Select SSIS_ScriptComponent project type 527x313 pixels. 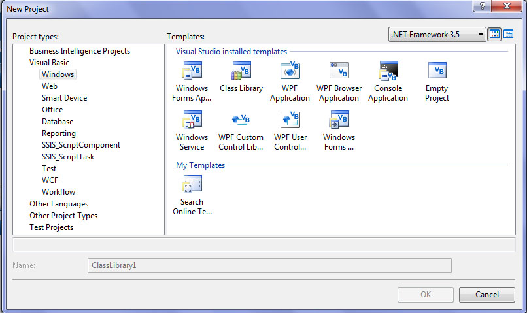[81, 145]
